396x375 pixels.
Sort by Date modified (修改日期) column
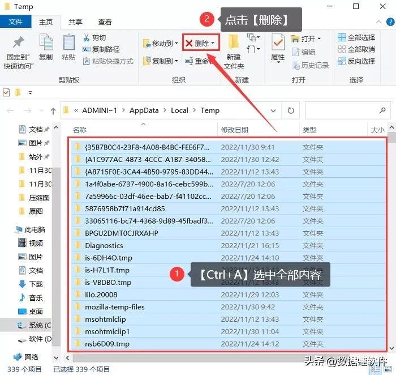pos(234,130)
